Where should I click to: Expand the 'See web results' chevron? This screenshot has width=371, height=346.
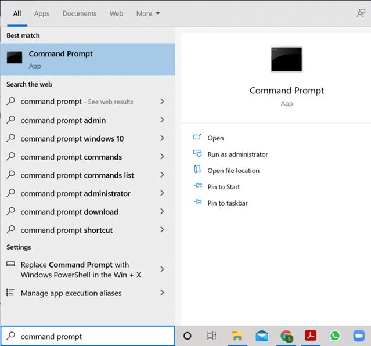tap(162, 102)
